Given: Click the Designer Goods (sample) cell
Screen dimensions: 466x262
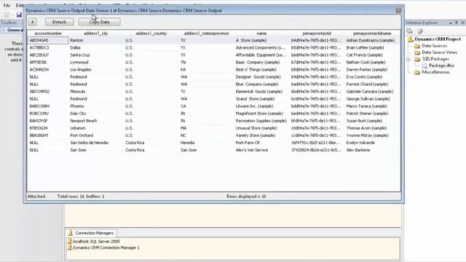Looking at the screenshot, I should [x=261, y=76].
